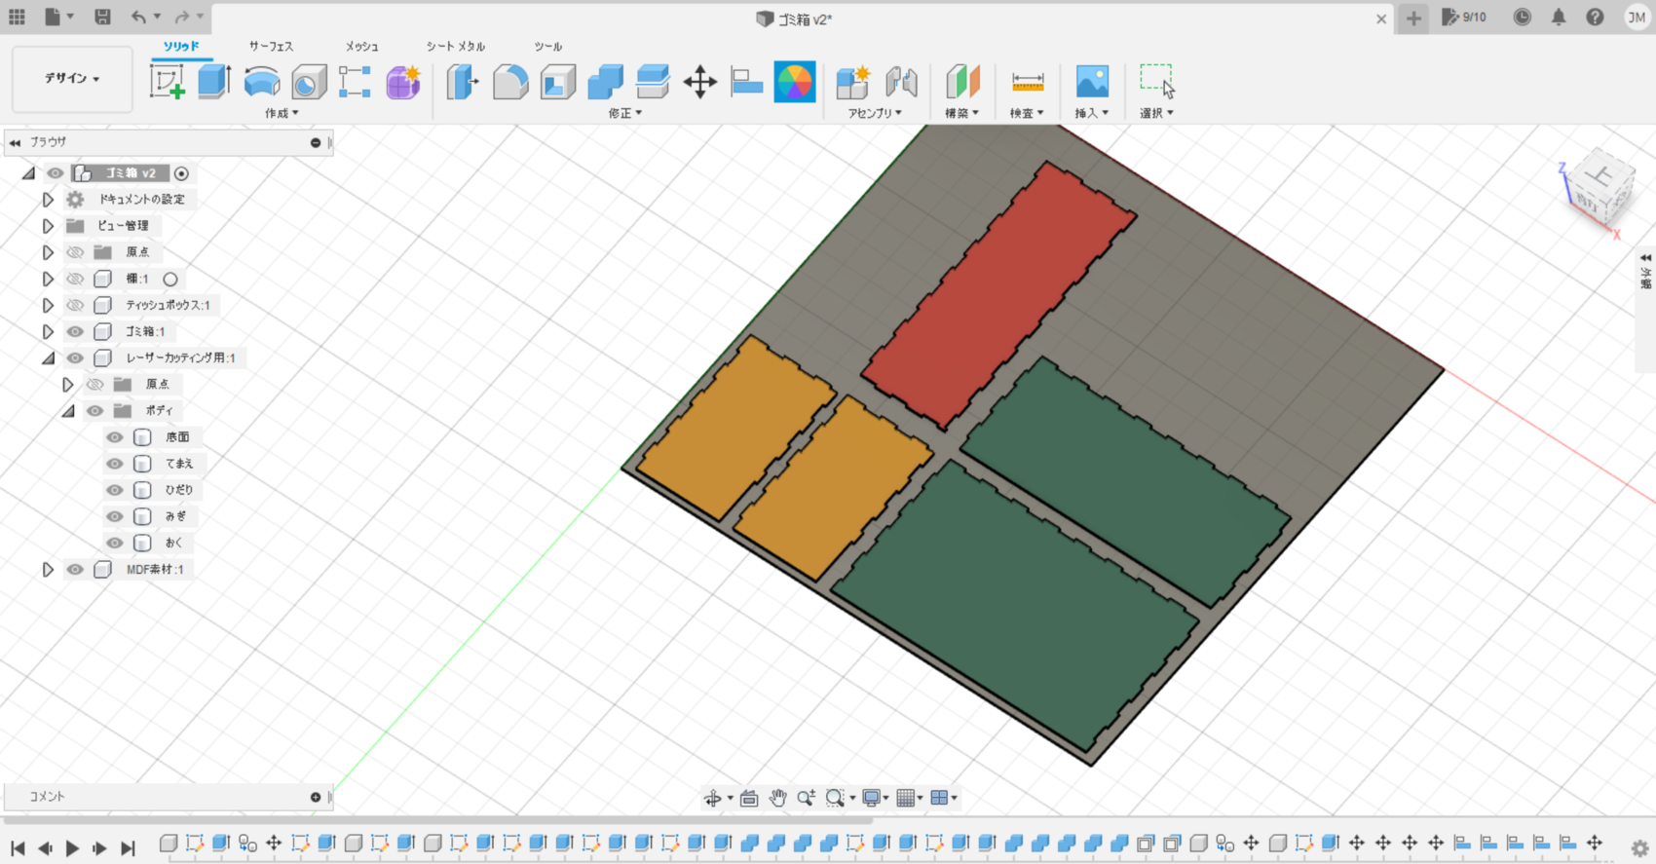
Task: Open the 修正 dropdown menu
Action: pos(625,113)
